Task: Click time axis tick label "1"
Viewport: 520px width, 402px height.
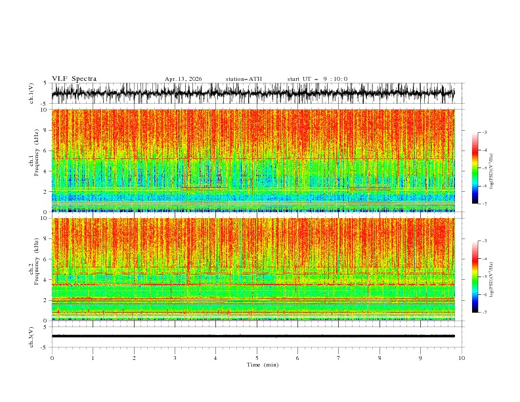Action: click(93, 358)
